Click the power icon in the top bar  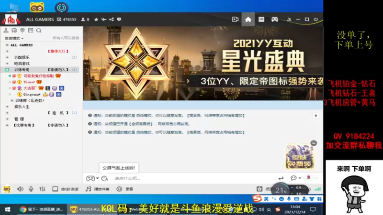coord(316,19)
